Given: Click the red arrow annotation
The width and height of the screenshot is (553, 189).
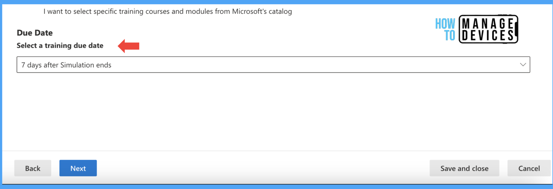Looking at the screenshot, I should 129,46.
